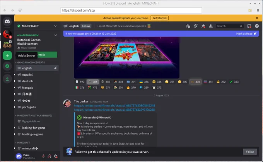
Task: Go forward with browser forward arrow
Action: (x=12, y=10)
